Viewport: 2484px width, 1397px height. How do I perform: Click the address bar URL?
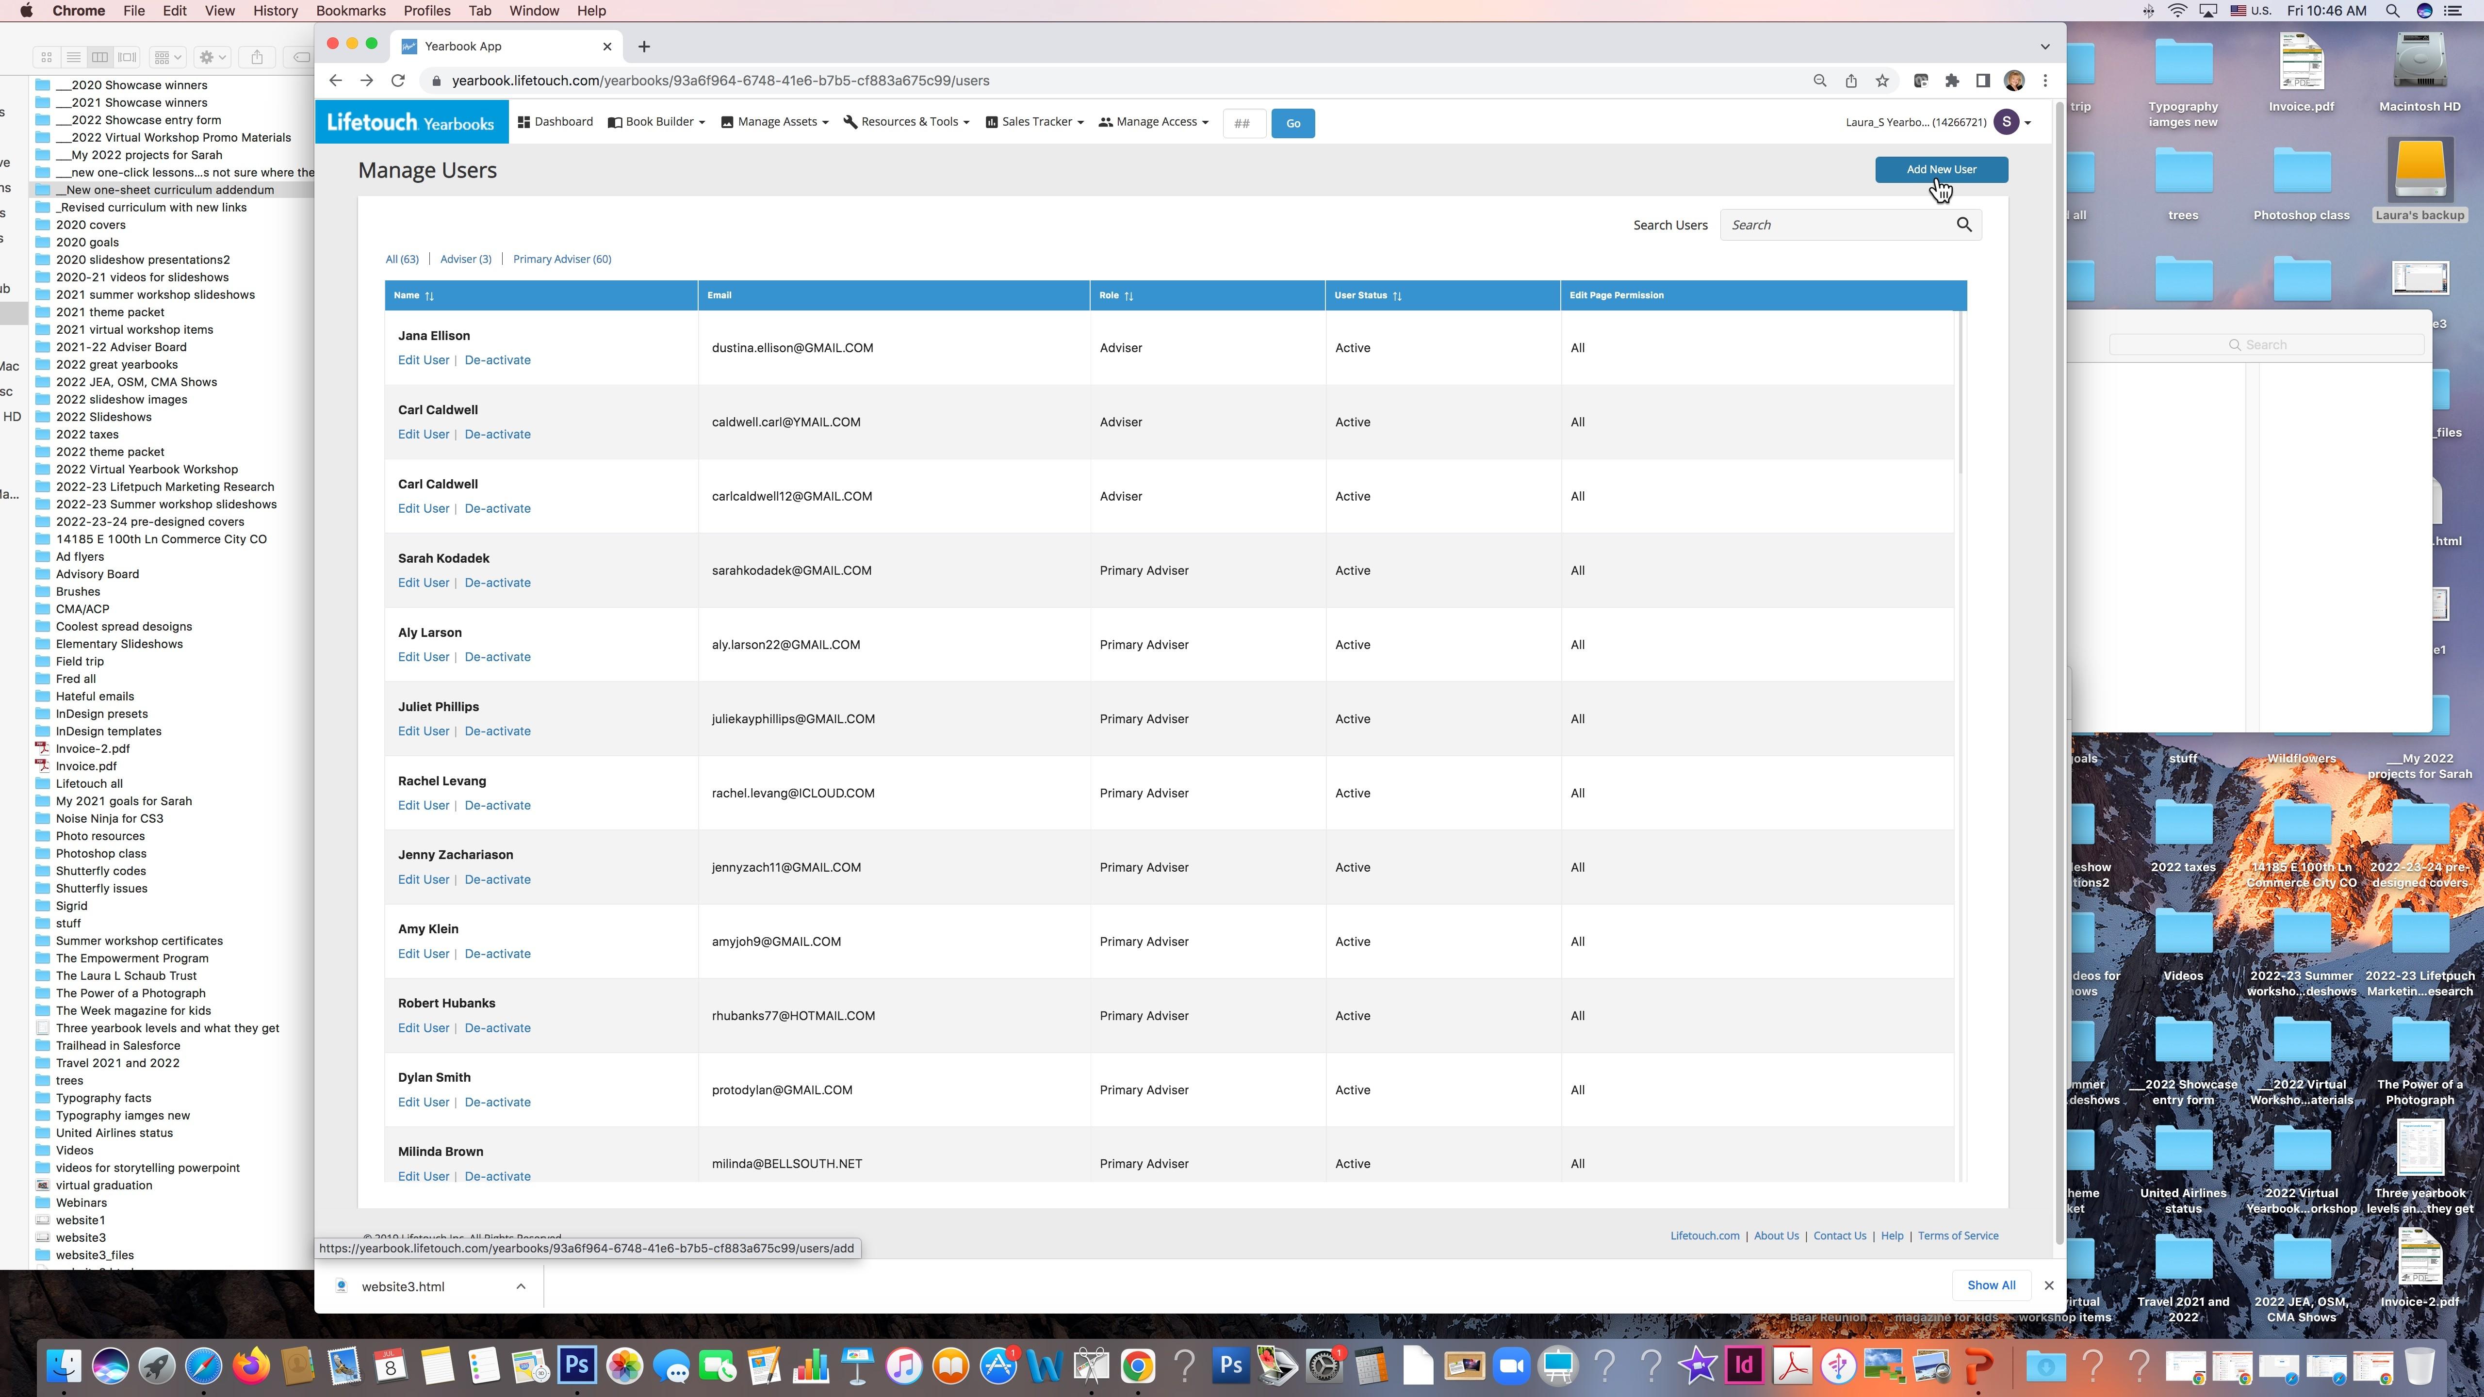click(720, 81)
